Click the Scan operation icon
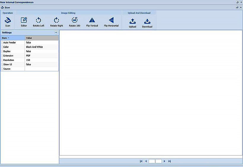Screen dimensions: 243x167 click(x=8, y=21)
